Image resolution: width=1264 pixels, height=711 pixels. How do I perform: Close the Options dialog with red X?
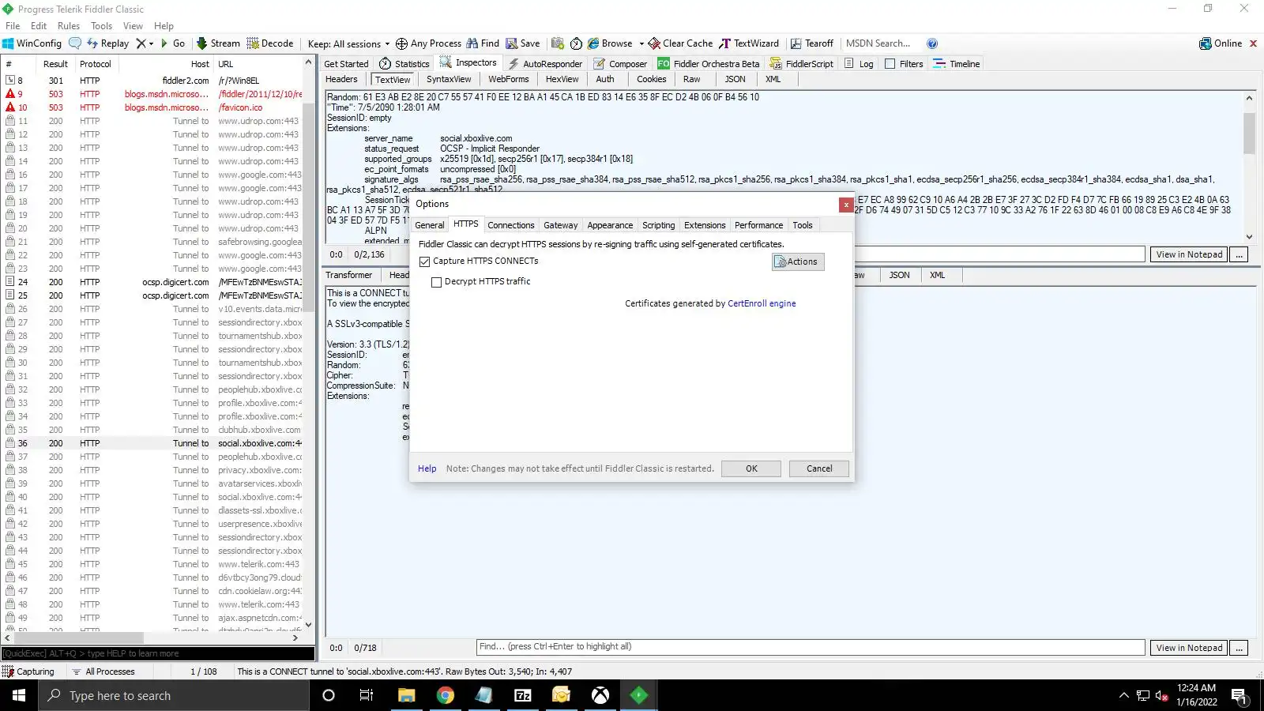(x=846, y=205)
